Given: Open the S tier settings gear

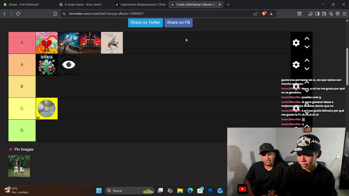Looking at the screenshot, I should [x=296, y=43].
